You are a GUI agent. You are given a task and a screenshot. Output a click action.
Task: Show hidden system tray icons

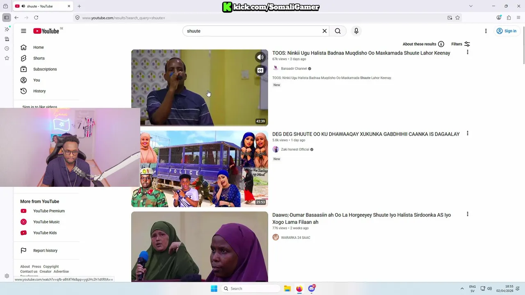click(x=462, y=288)
